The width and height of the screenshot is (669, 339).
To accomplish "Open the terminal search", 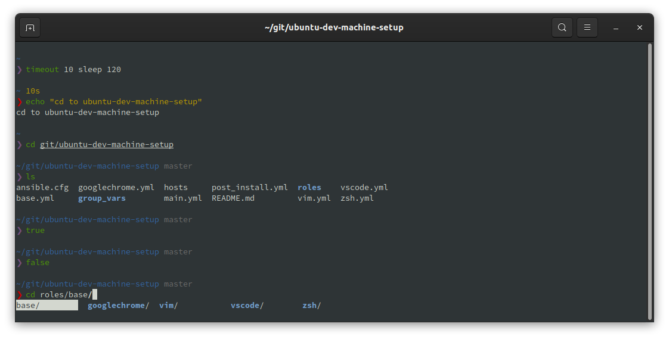I will coord(562,28).
